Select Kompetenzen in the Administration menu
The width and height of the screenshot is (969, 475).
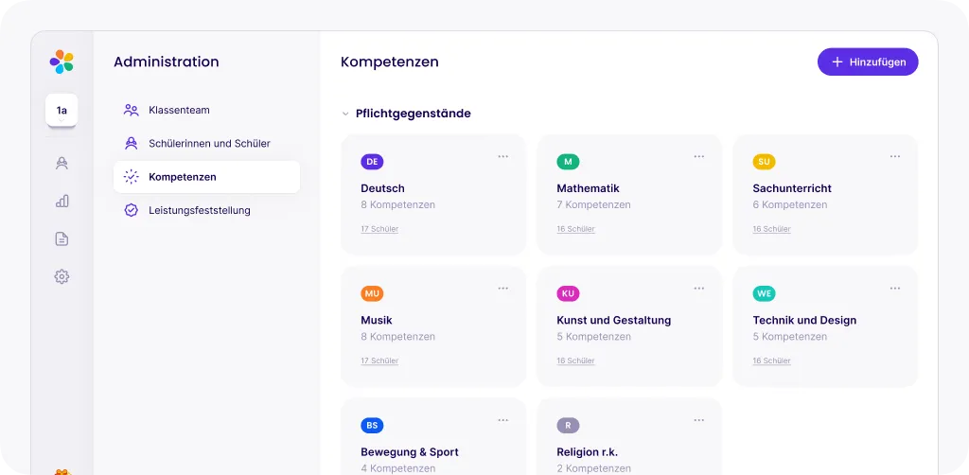(206, 177)
